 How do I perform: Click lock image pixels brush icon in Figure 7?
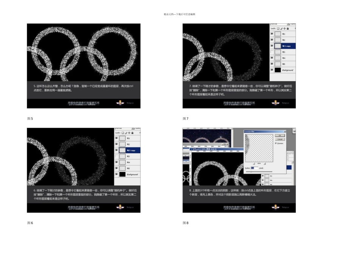[x=282, y=28]
